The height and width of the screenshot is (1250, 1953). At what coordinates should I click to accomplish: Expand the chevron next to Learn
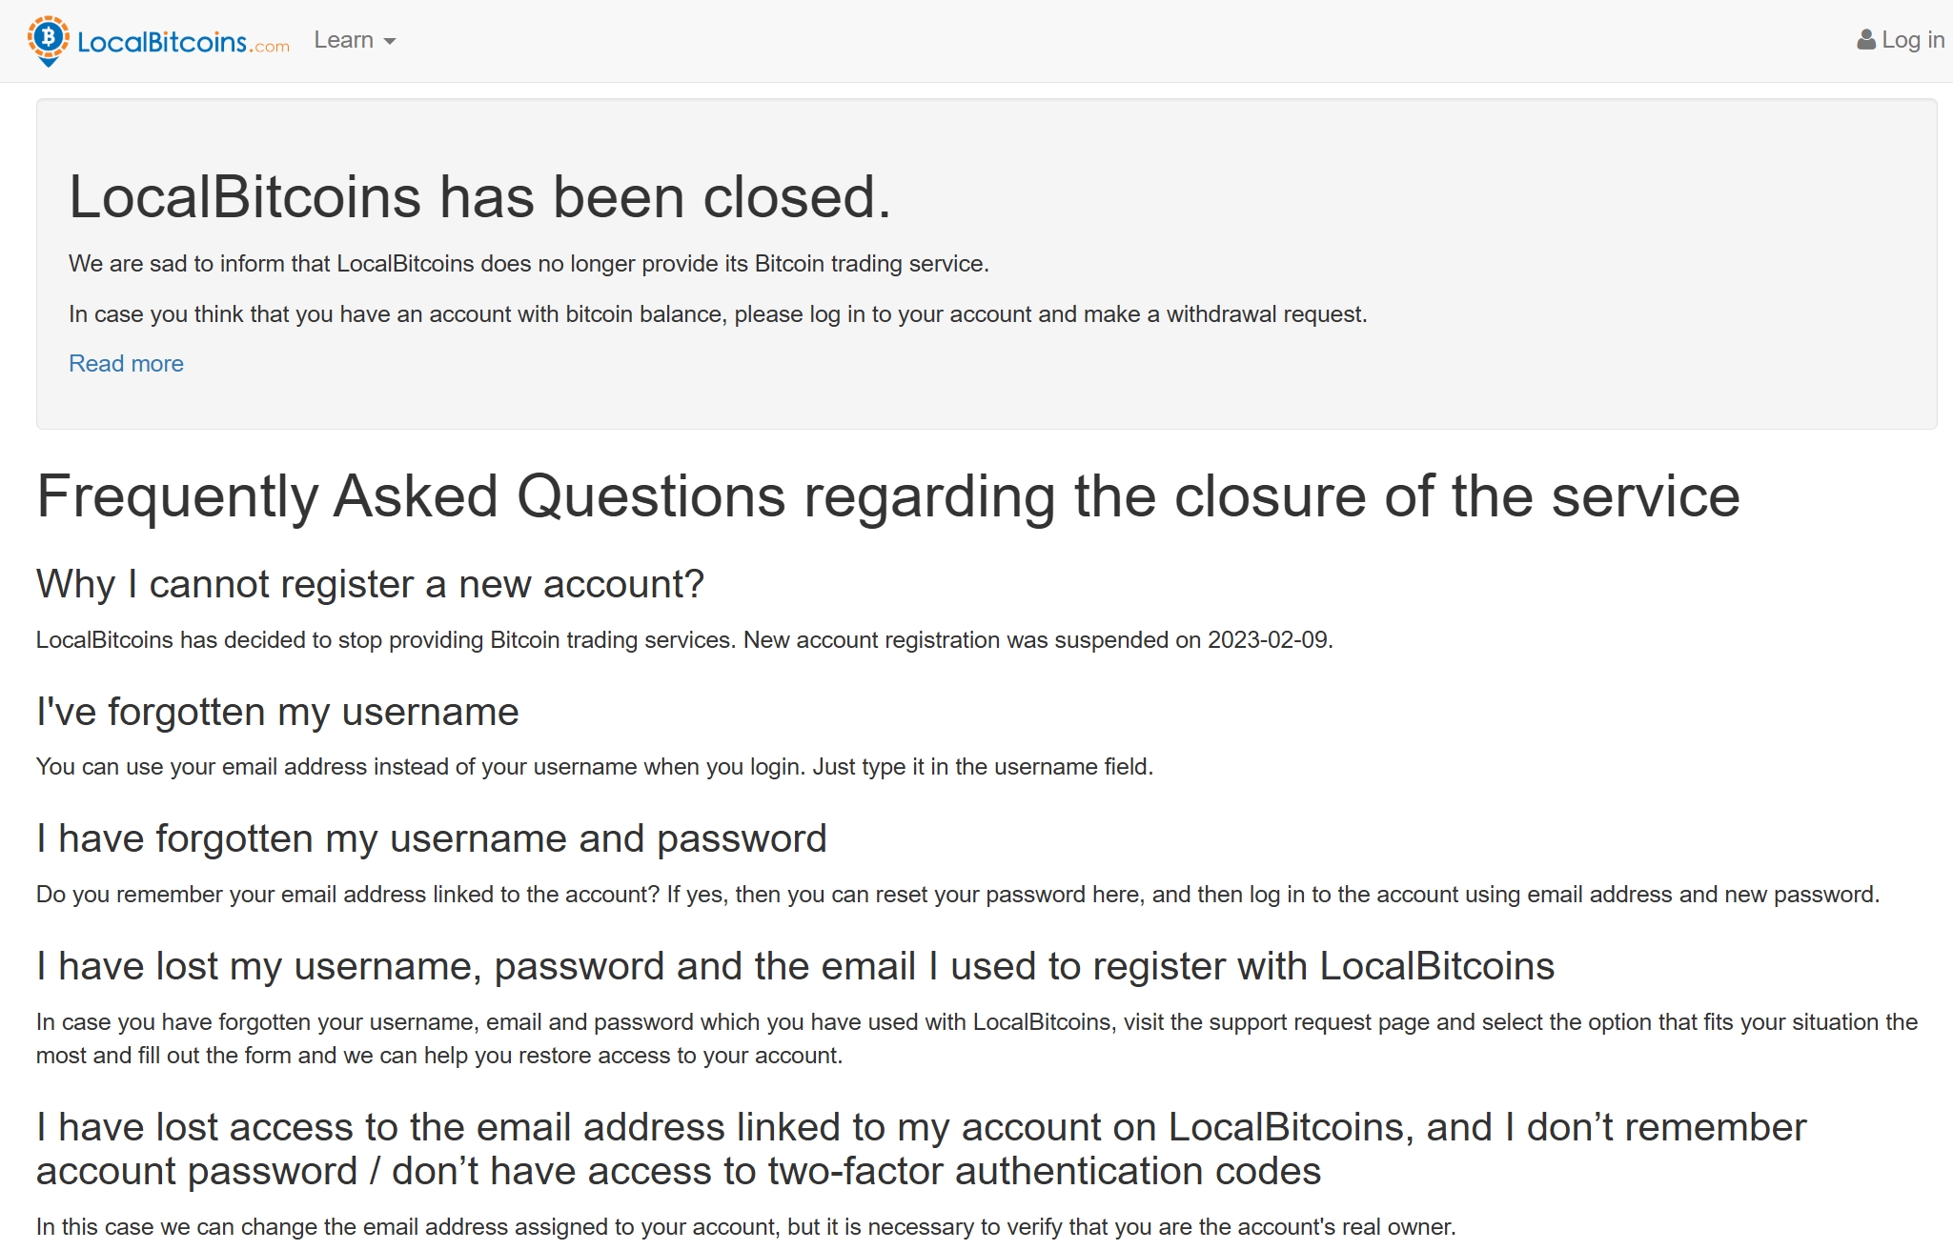pos(392,42)
